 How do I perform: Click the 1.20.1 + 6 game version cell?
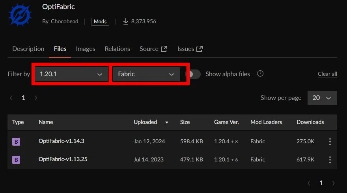pos(226,159)
